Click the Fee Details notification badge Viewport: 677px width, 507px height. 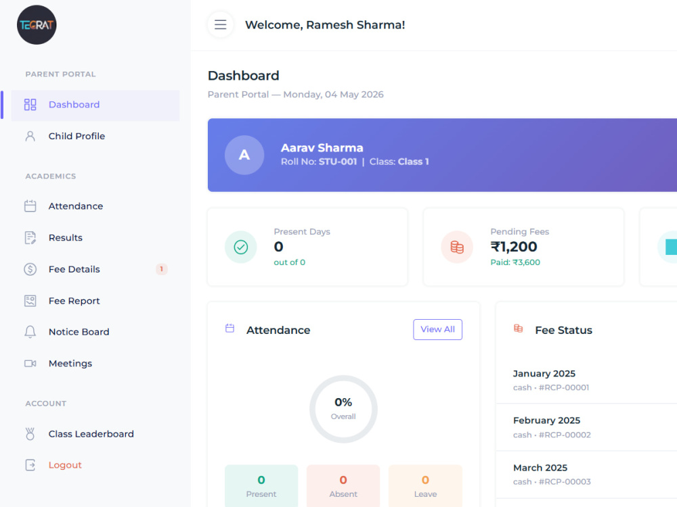point(162,269)
